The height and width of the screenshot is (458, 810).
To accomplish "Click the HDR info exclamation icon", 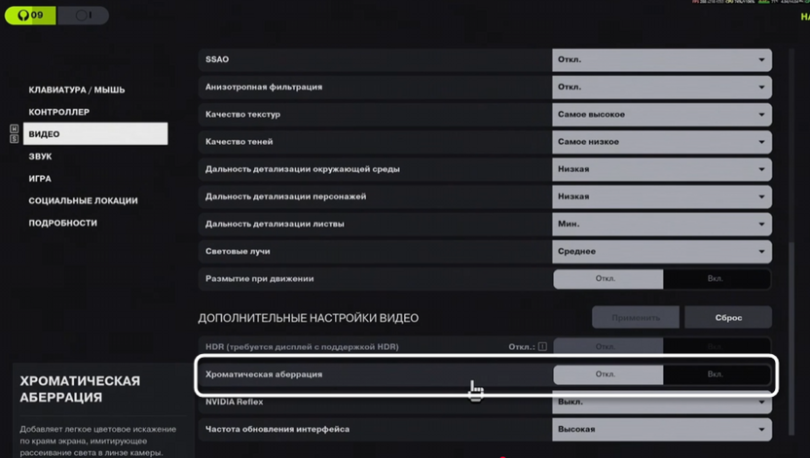I will point(542,346).
